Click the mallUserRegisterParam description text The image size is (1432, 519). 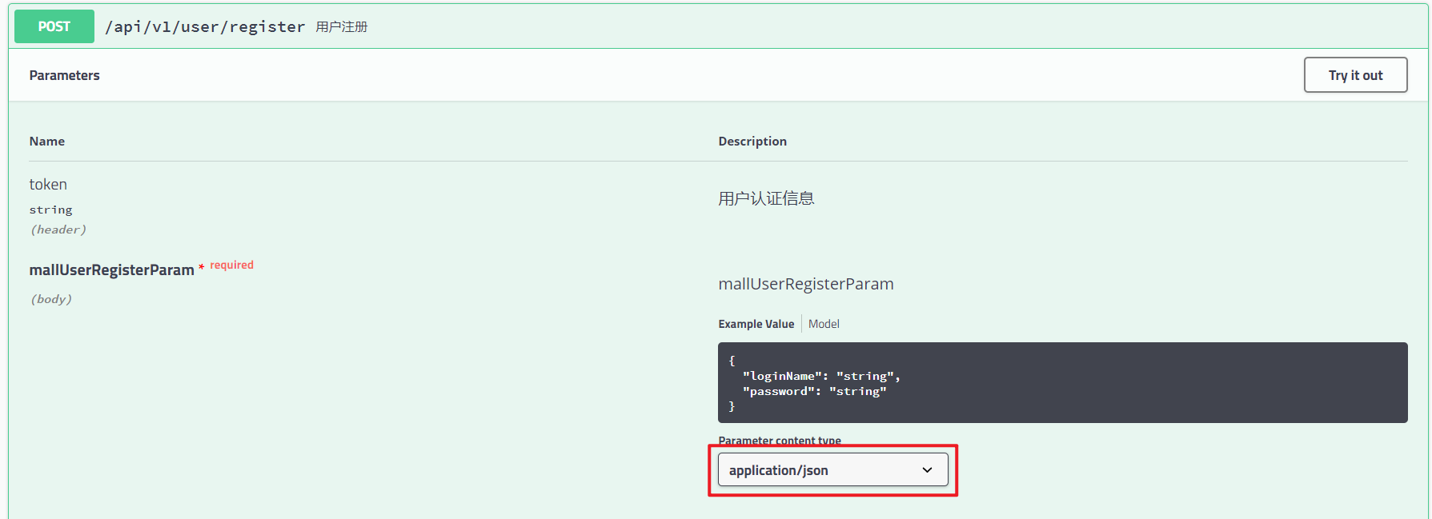tap(806, 284)
